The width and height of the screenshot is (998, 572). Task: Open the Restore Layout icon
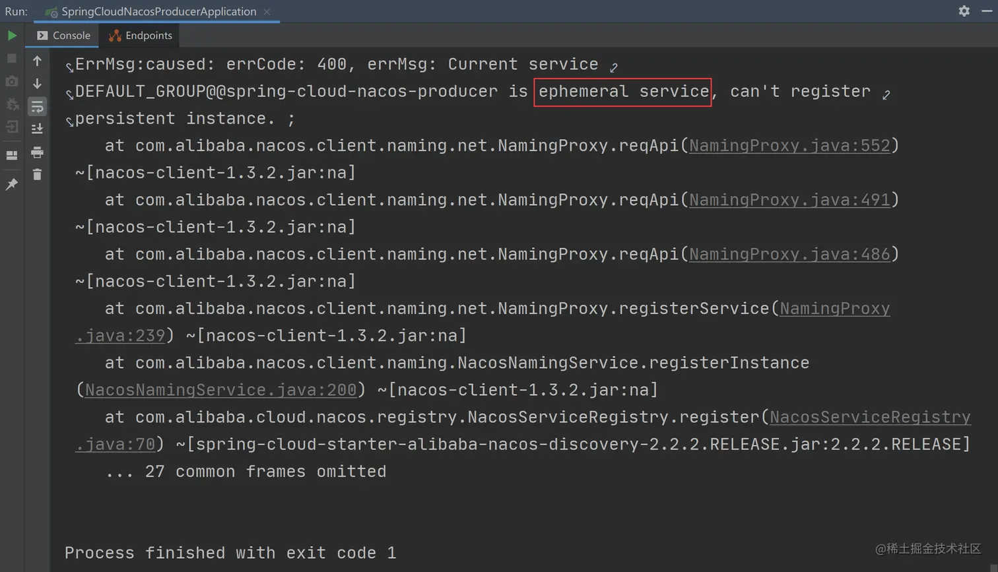point(12,156)
